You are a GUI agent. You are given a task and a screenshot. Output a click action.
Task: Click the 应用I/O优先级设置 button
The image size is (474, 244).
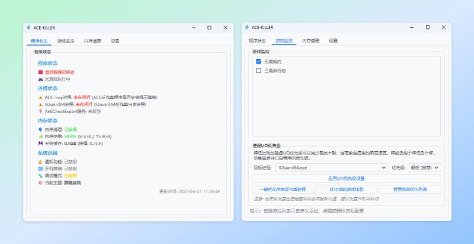coord(347,178)
